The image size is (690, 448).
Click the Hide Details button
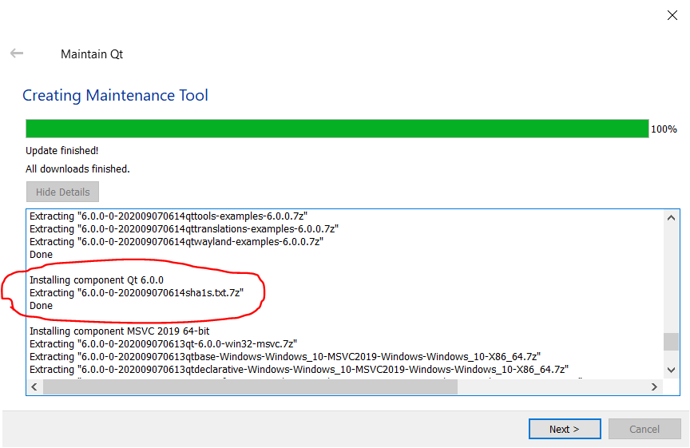(x=62, y=192)
